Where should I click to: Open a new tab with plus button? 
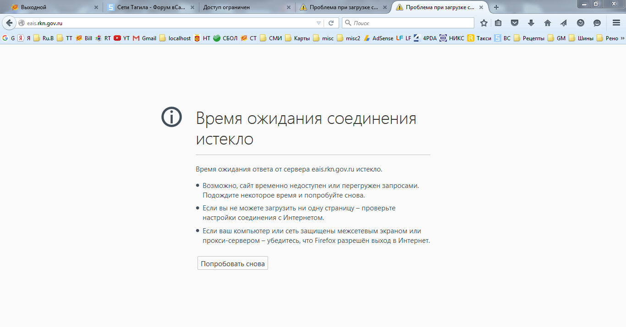pyautogui.click(x=496, y=7)
